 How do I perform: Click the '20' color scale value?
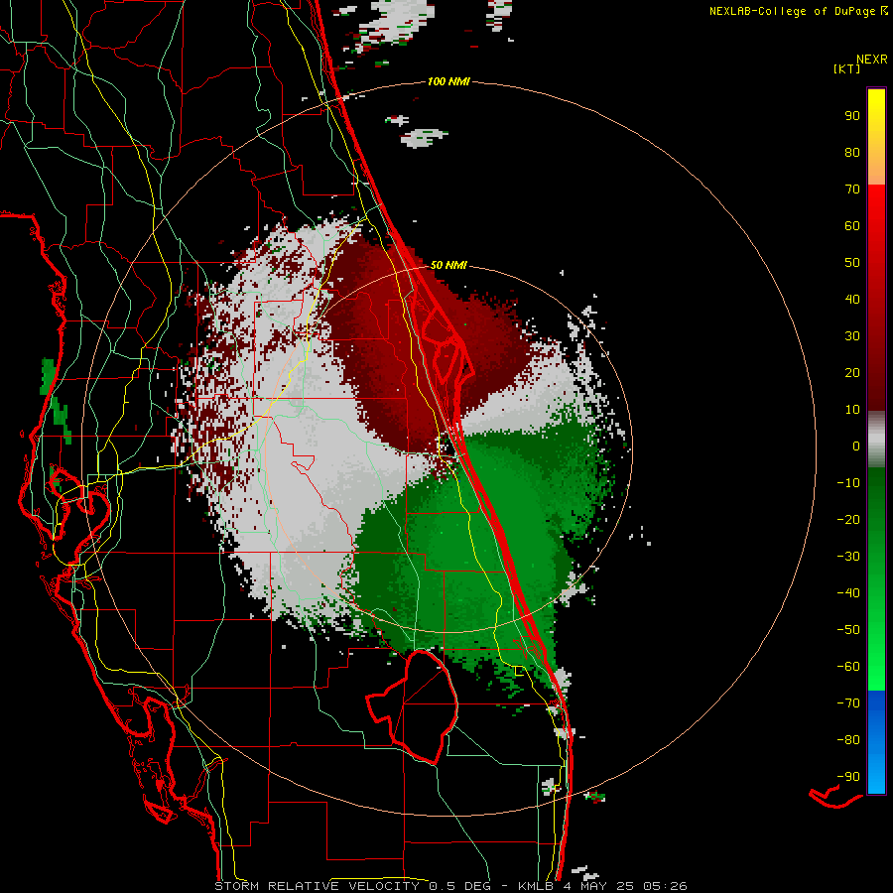852,372
